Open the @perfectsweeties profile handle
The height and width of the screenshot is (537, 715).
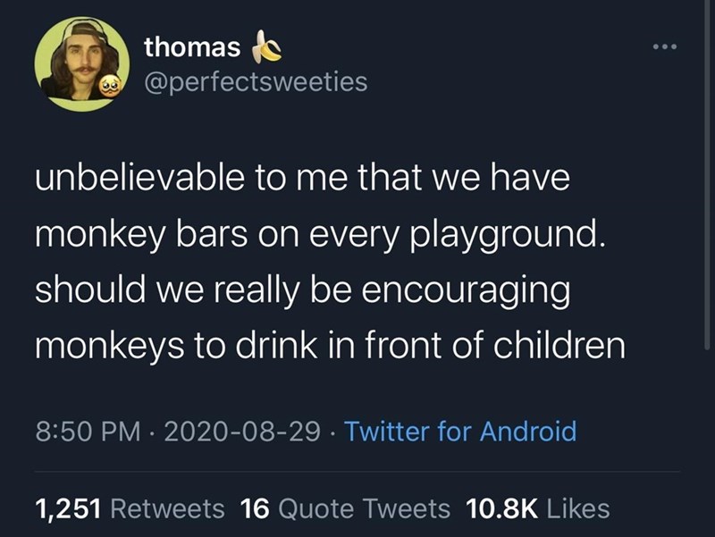pos(256,80)
